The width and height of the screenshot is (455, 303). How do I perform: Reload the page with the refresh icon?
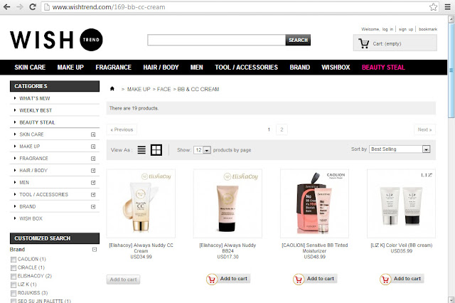(x=33, y=6)
